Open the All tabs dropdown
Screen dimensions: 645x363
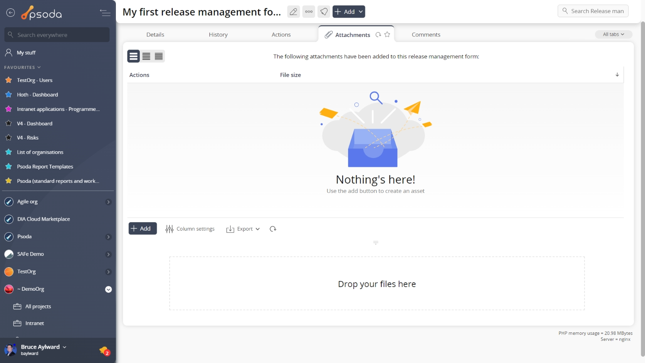pyautogui.click(x=614, y=34)
